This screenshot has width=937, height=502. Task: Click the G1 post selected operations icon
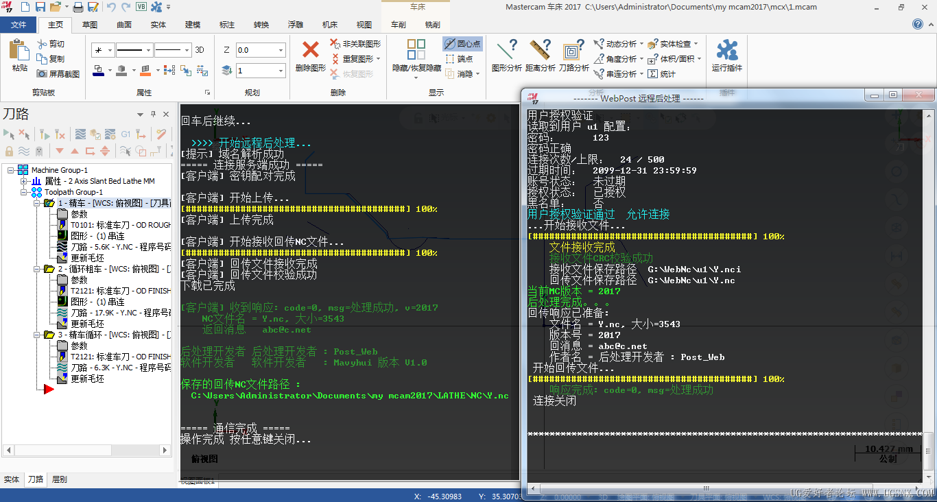tap(126, 134)
